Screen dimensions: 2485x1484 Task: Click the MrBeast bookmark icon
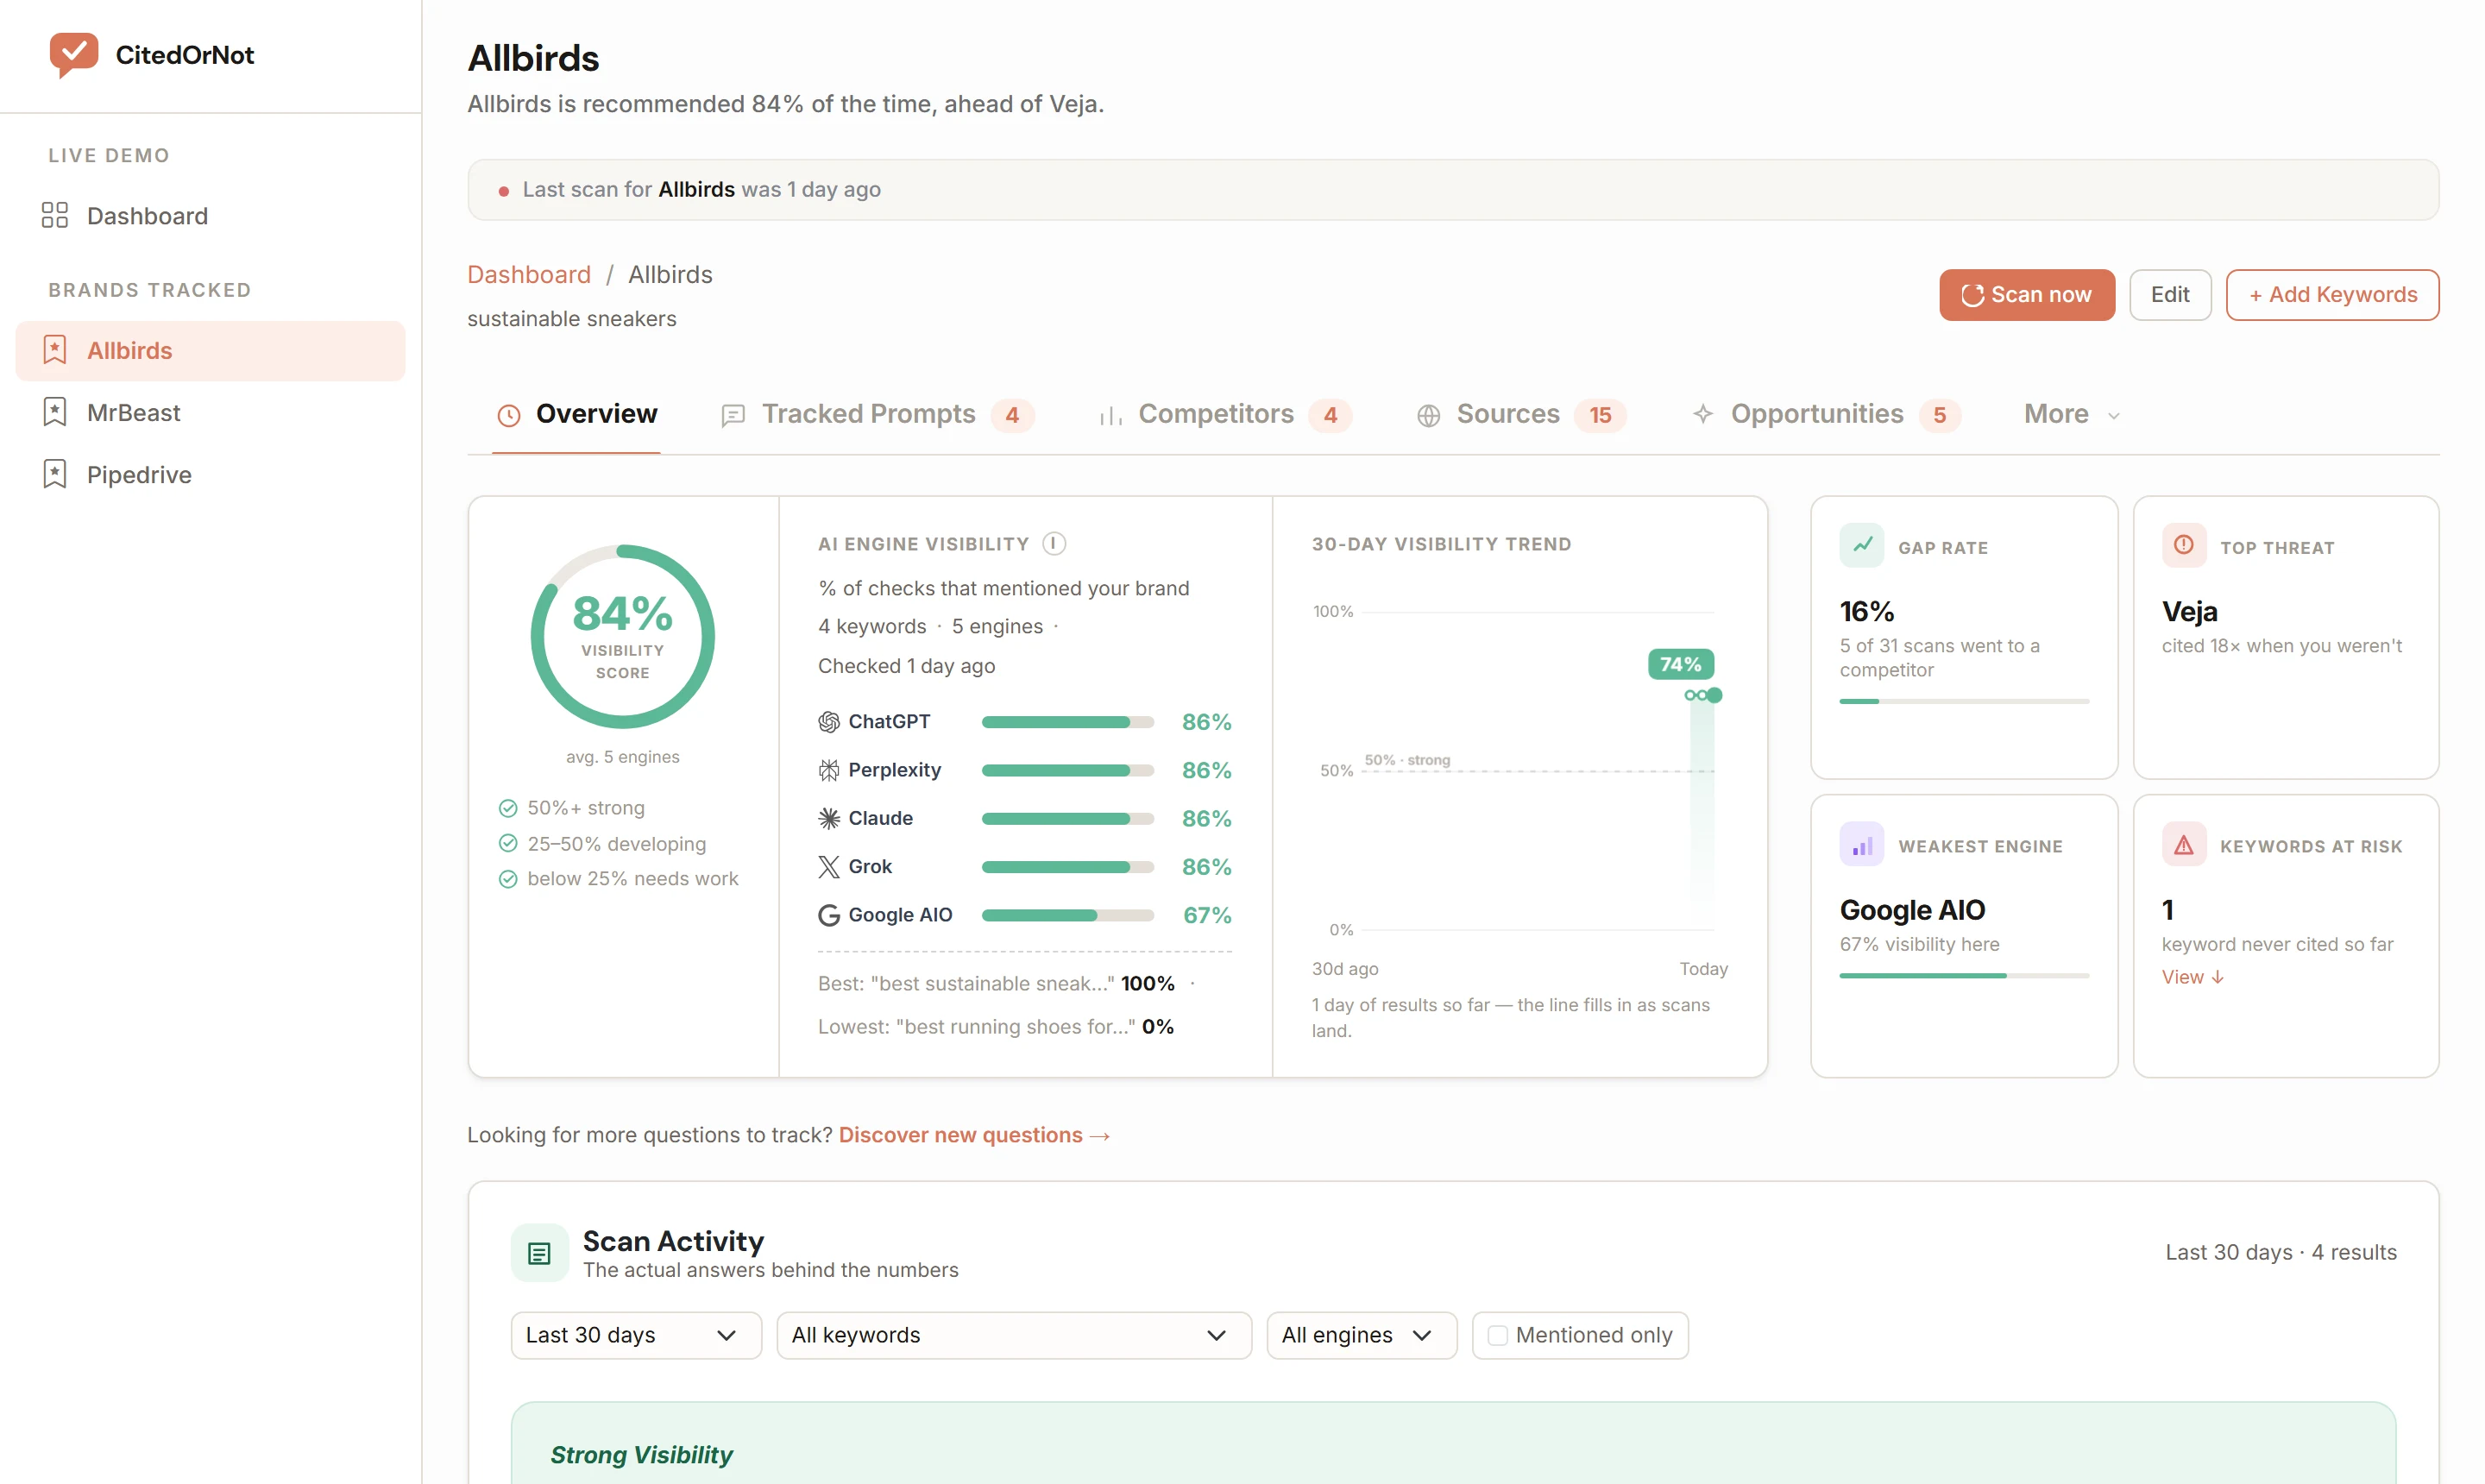pyautogui.click(x=55, y=412)
